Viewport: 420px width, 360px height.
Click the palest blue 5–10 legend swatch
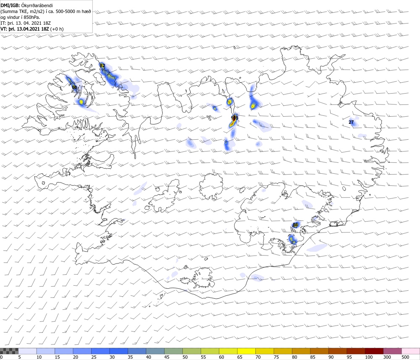tap(27, 351)
